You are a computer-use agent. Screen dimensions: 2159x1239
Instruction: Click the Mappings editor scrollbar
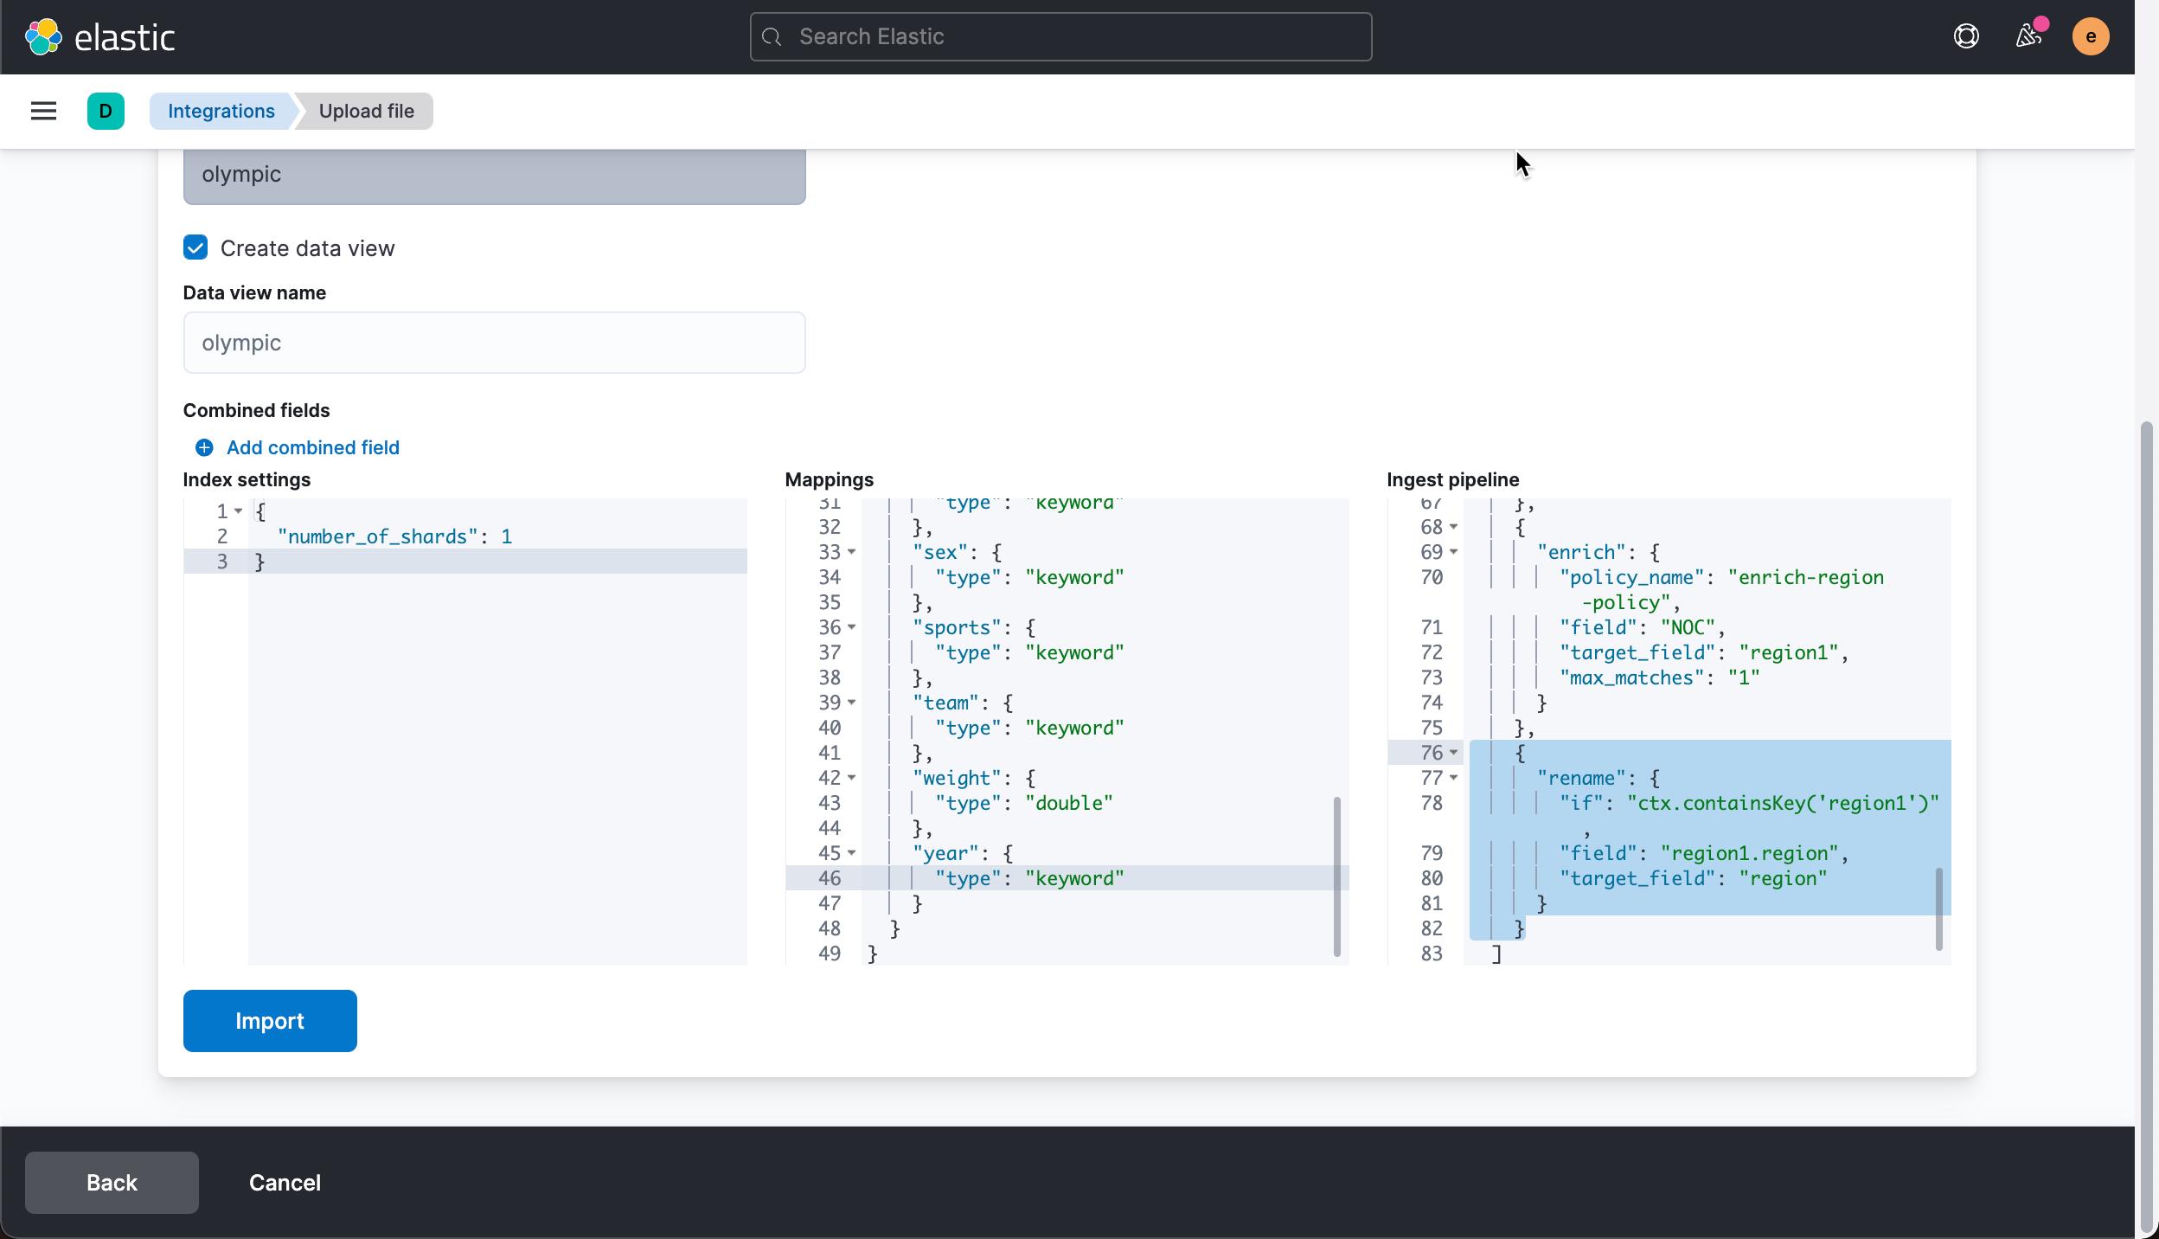pos(1337,876)
